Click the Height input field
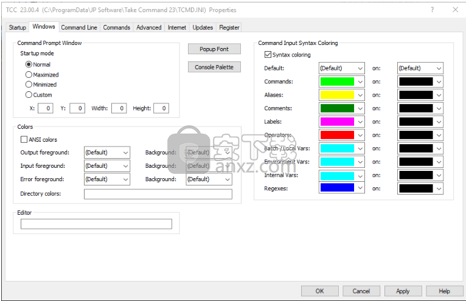 (x=161, y=108)
